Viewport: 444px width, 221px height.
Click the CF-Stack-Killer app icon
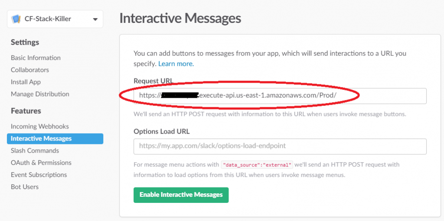point(17,19)
